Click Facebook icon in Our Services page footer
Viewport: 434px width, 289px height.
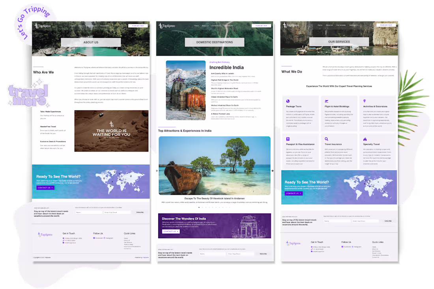(x=342, y=247)
